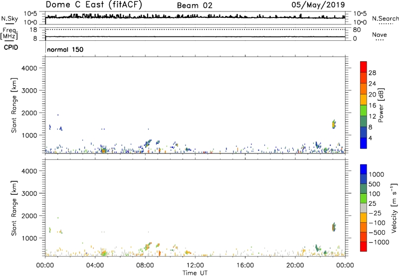Click the frequency trace line in Freq panel

point(195,36)
